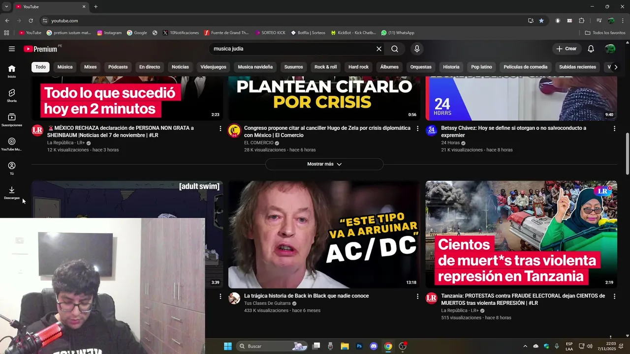Open the account avatar menu

[x=610, y=49]
